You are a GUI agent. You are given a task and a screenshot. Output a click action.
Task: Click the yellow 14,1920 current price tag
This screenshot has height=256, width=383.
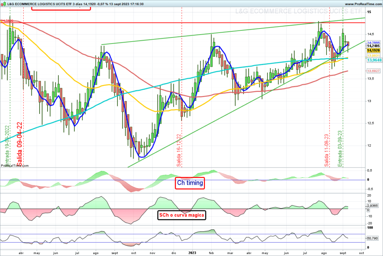(374, 51)
